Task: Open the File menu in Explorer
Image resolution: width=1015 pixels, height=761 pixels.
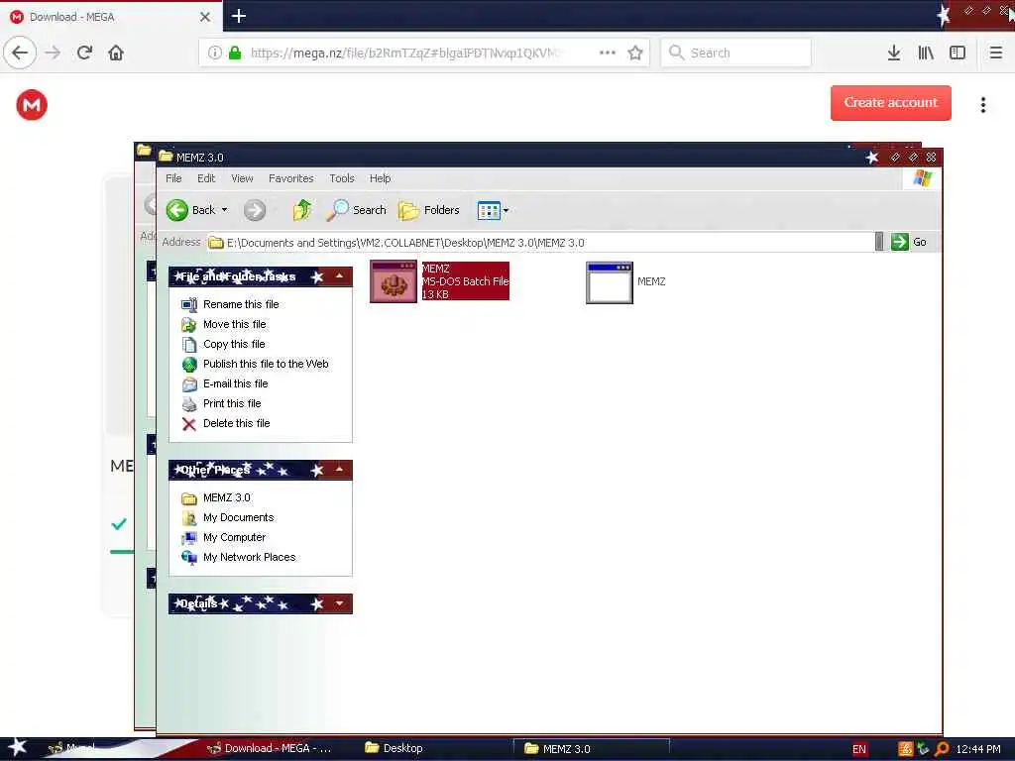Action: [x=173, y=178]
